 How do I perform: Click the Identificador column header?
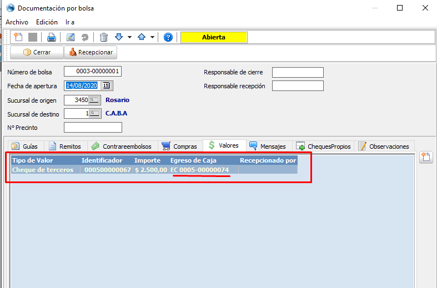(x=107, y=160)
